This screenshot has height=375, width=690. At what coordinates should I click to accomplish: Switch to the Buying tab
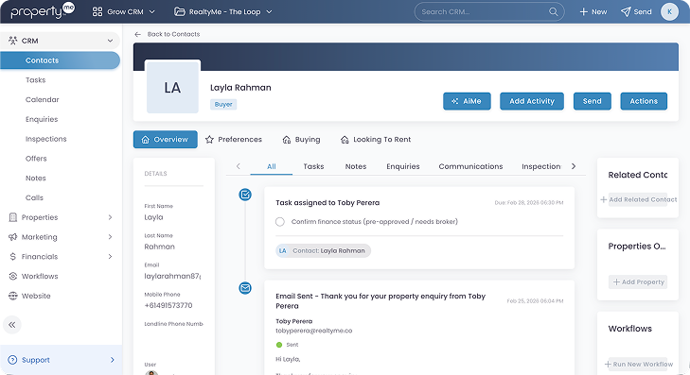pyautogui.click(x=301, y=139)
